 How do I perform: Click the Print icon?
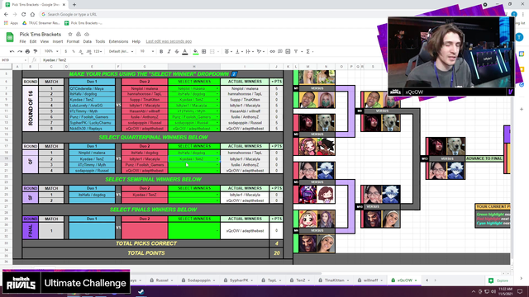27,51
